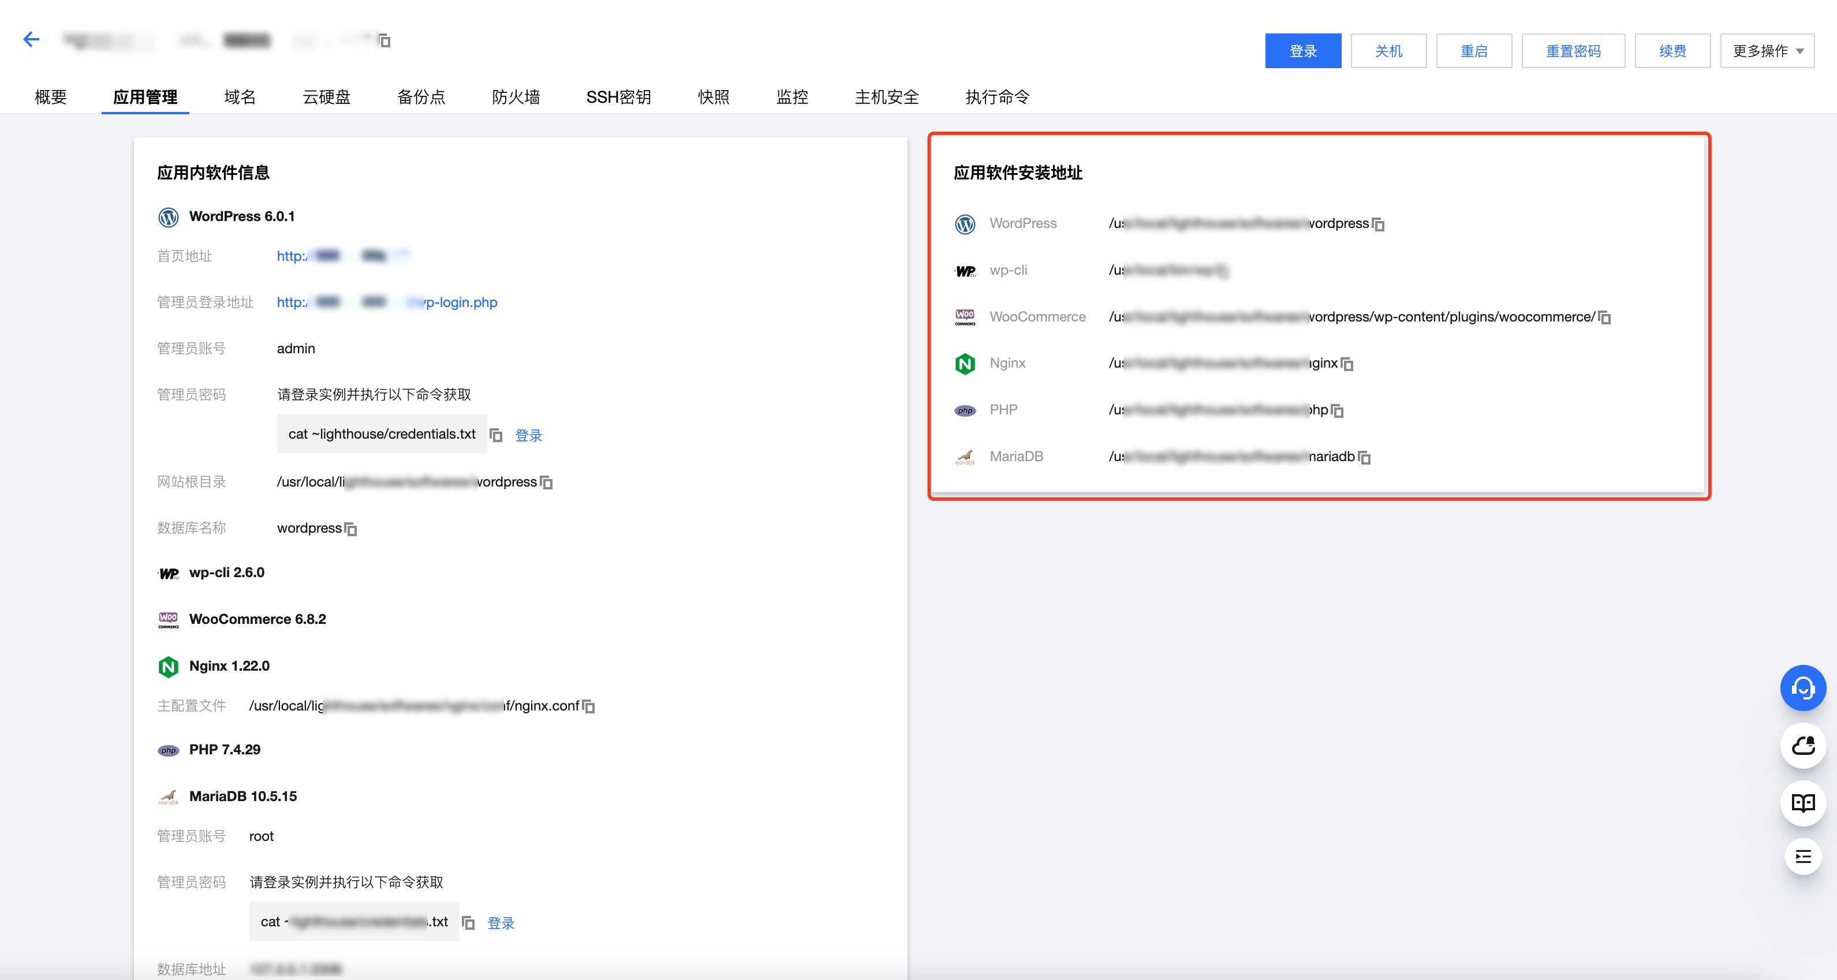1837x980 pixels.
Task: Open the WordPress homepage address link
Action: pos(345,256)
